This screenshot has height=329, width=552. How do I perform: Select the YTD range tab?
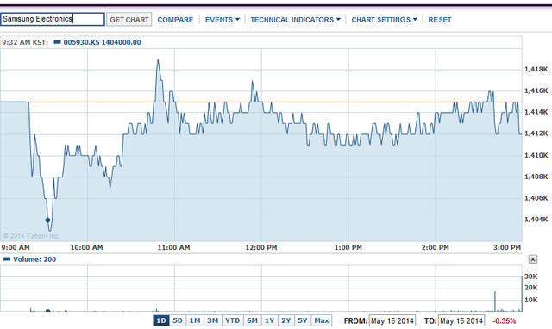(232, 320)
